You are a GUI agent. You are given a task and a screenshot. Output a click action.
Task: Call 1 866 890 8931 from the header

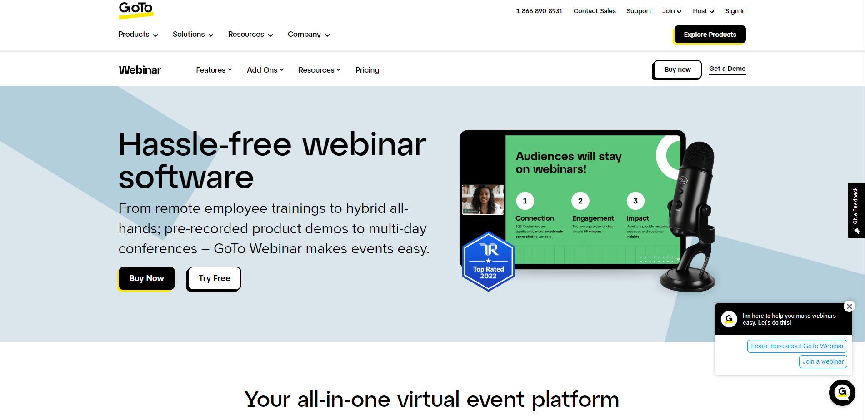click(x=539, y=10)
